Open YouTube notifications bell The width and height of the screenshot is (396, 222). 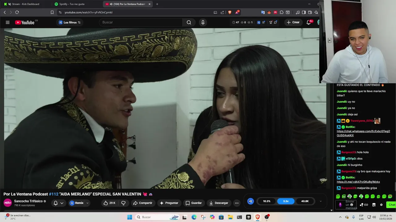309,22
